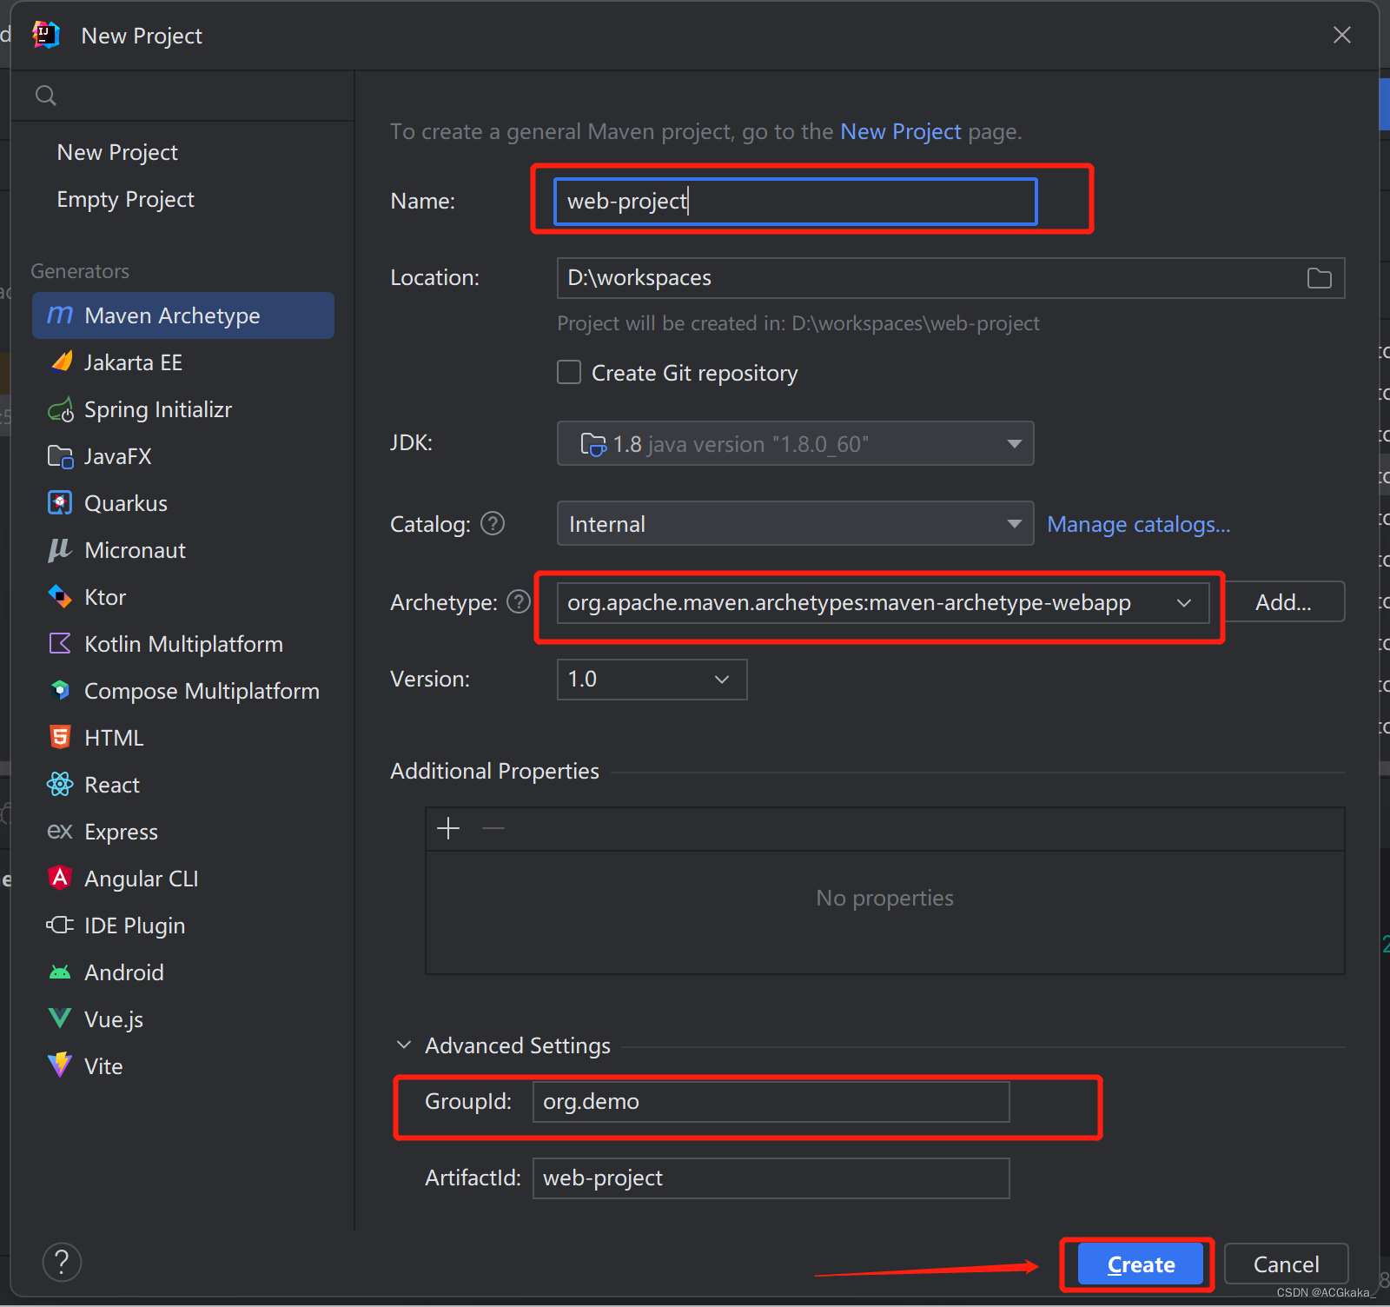Focus the GroupId input field
Screen dimensions: 1390x1307
pos(771,1102)
